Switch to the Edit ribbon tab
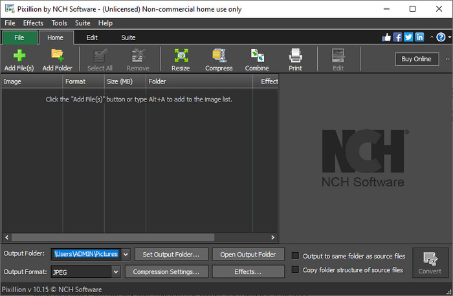 coord(92,37)
